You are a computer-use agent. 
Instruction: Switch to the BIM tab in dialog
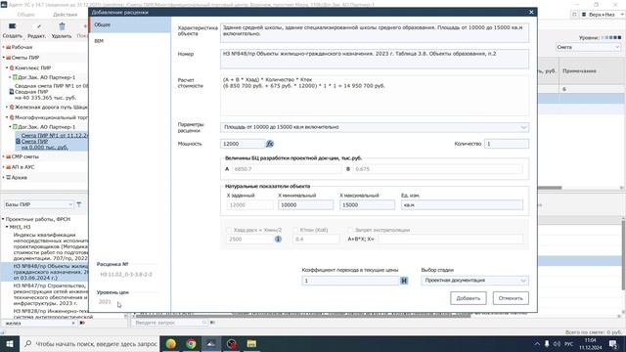click(x=130, y=41)
